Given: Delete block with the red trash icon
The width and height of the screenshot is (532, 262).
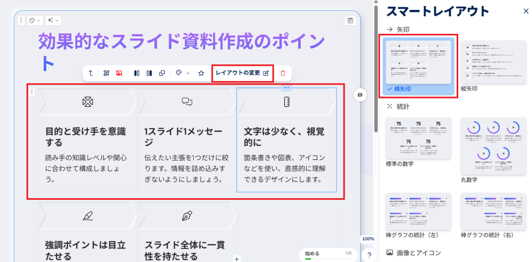Looking at the screenshot, I should 283,73.
